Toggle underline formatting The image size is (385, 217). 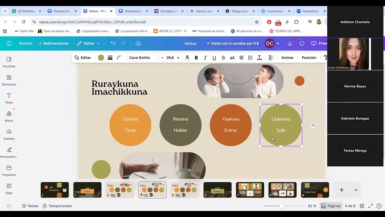pos(214,58)
